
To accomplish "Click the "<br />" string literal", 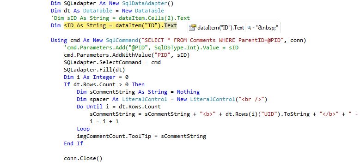I will point(252,100).
